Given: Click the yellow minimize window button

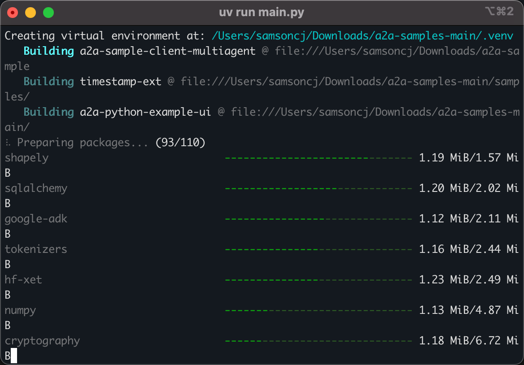Looking at the screenshot, I should pos(31,13).
